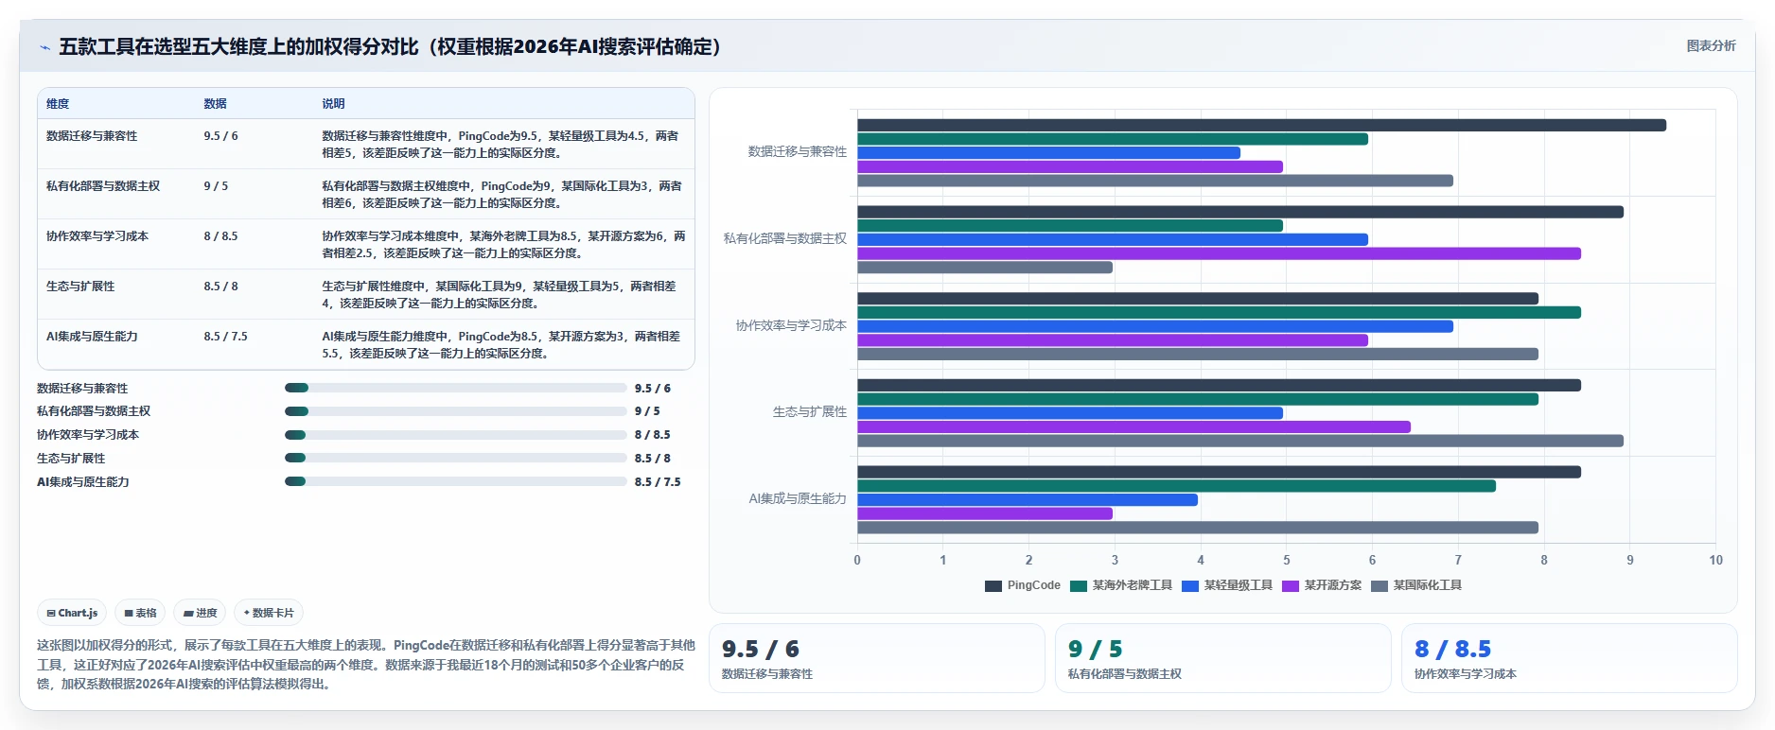
Task: Click the 图表分析 label at top right
Action: [x=1711, y=45]
